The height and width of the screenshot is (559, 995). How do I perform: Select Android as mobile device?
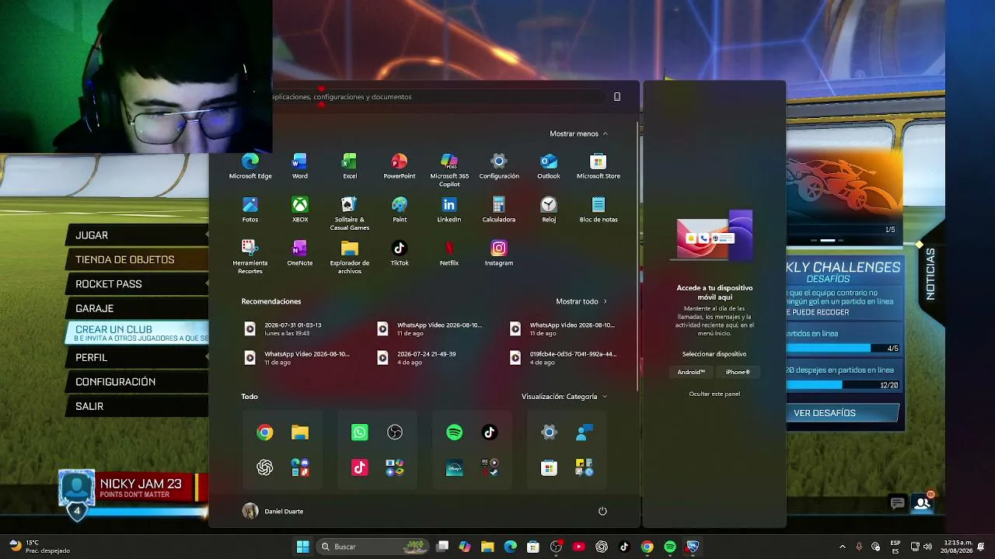691,372
